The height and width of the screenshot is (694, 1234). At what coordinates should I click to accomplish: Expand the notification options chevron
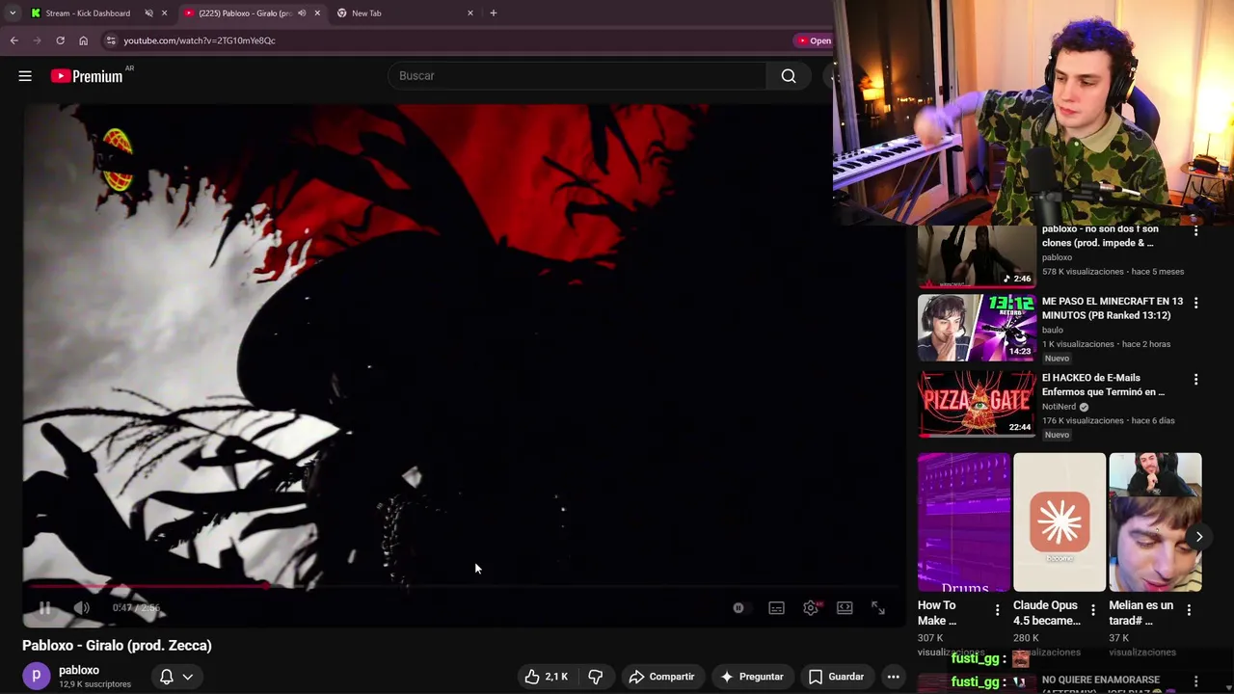tap(187, 677)
